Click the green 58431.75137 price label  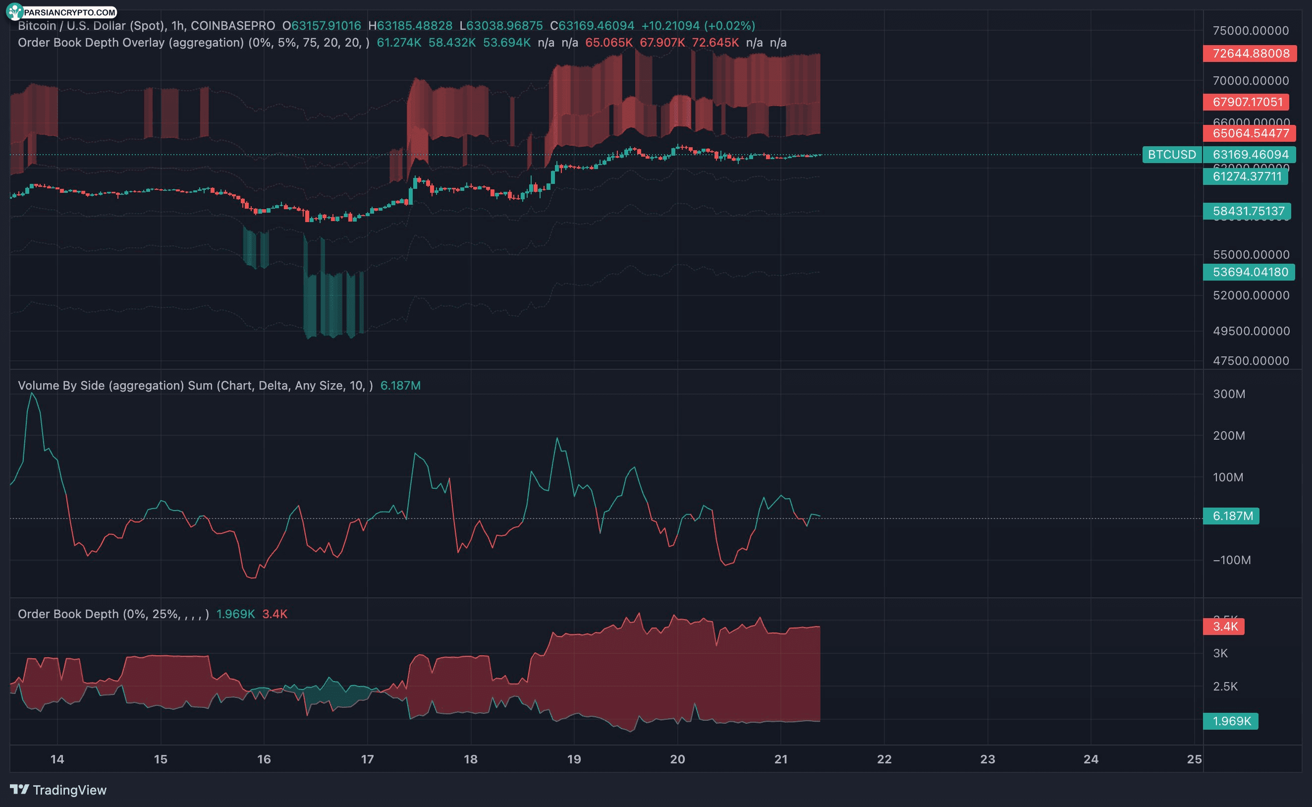(1247, 211)
